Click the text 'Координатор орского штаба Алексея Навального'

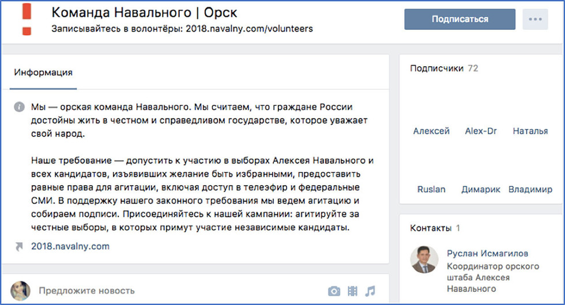point(493,277)
